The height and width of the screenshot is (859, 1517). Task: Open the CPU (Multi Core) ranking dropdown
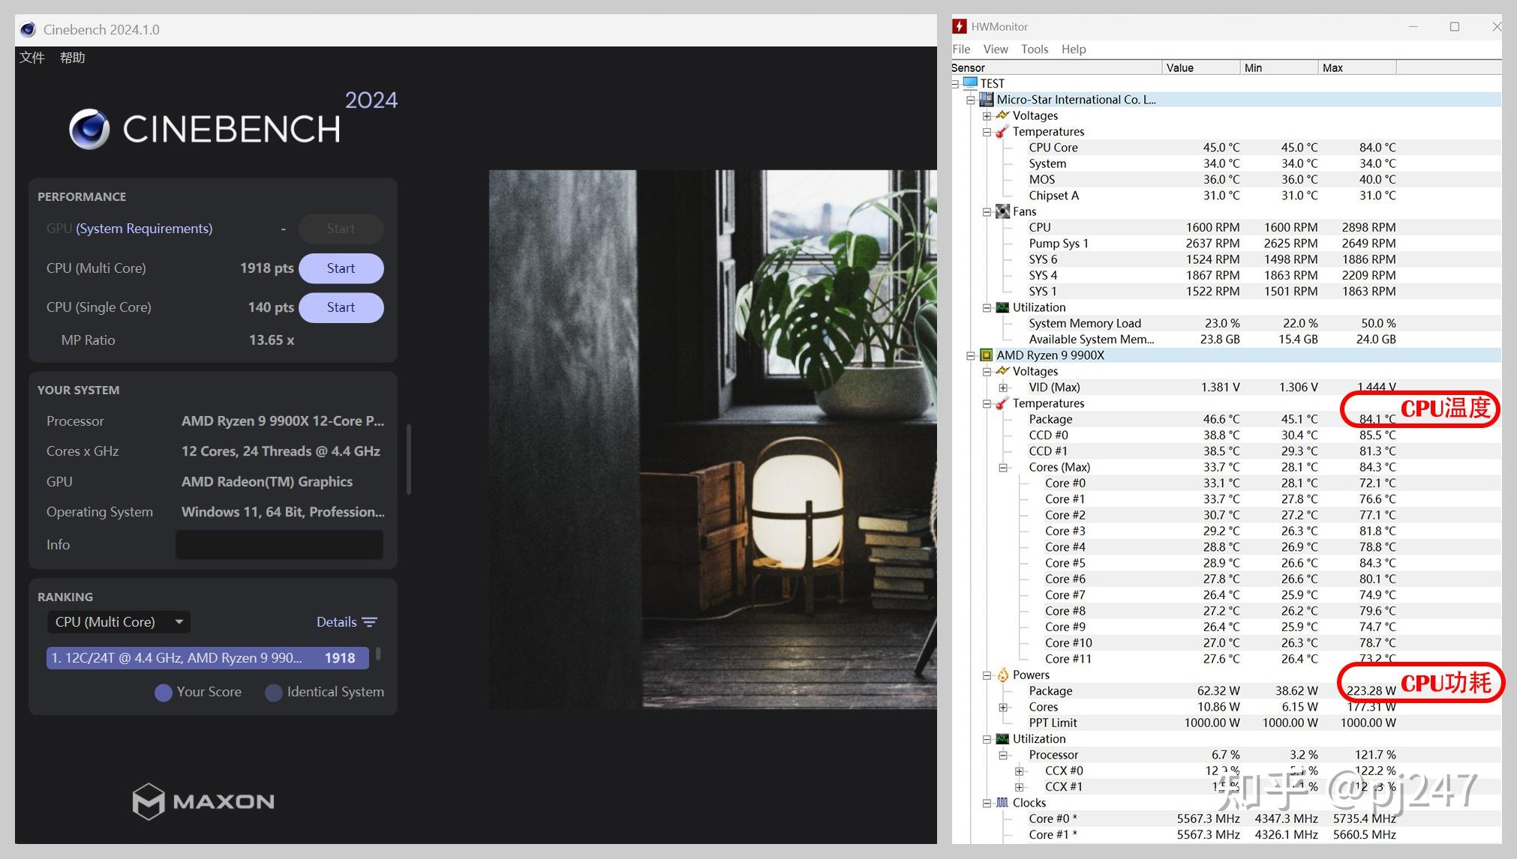(119, 622)
